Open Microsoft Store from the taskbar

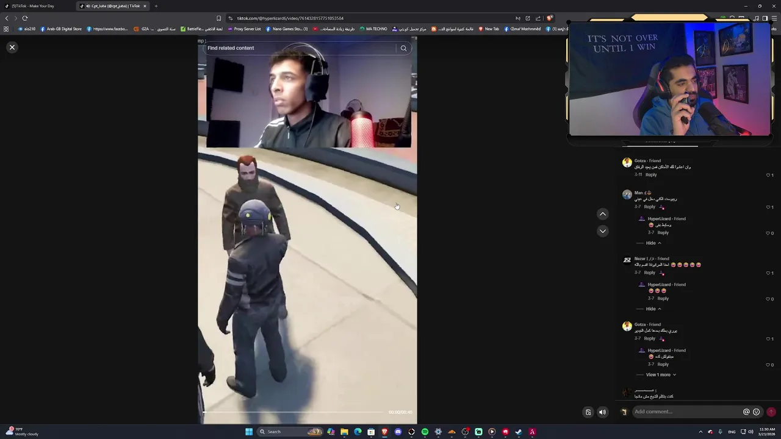point(371,432)
